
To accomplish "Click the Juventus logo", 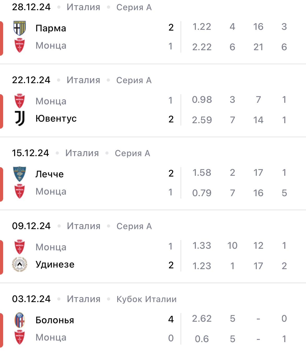I will coord(20,118).
